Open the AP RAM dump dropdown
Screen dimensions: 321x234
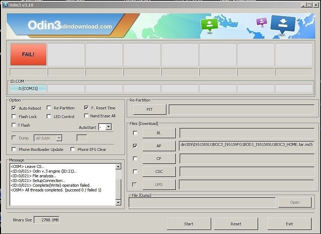pyautogui.click(x=59, y=138)
